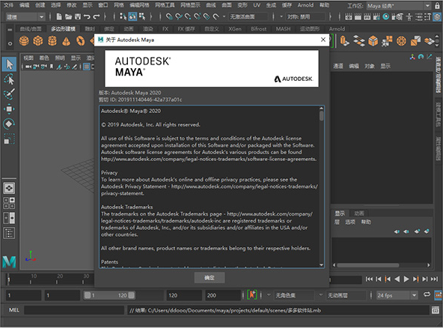The image size is (443, 328).
Task: Pick the Rotate tool in toolbox
Action: [9, 124]
